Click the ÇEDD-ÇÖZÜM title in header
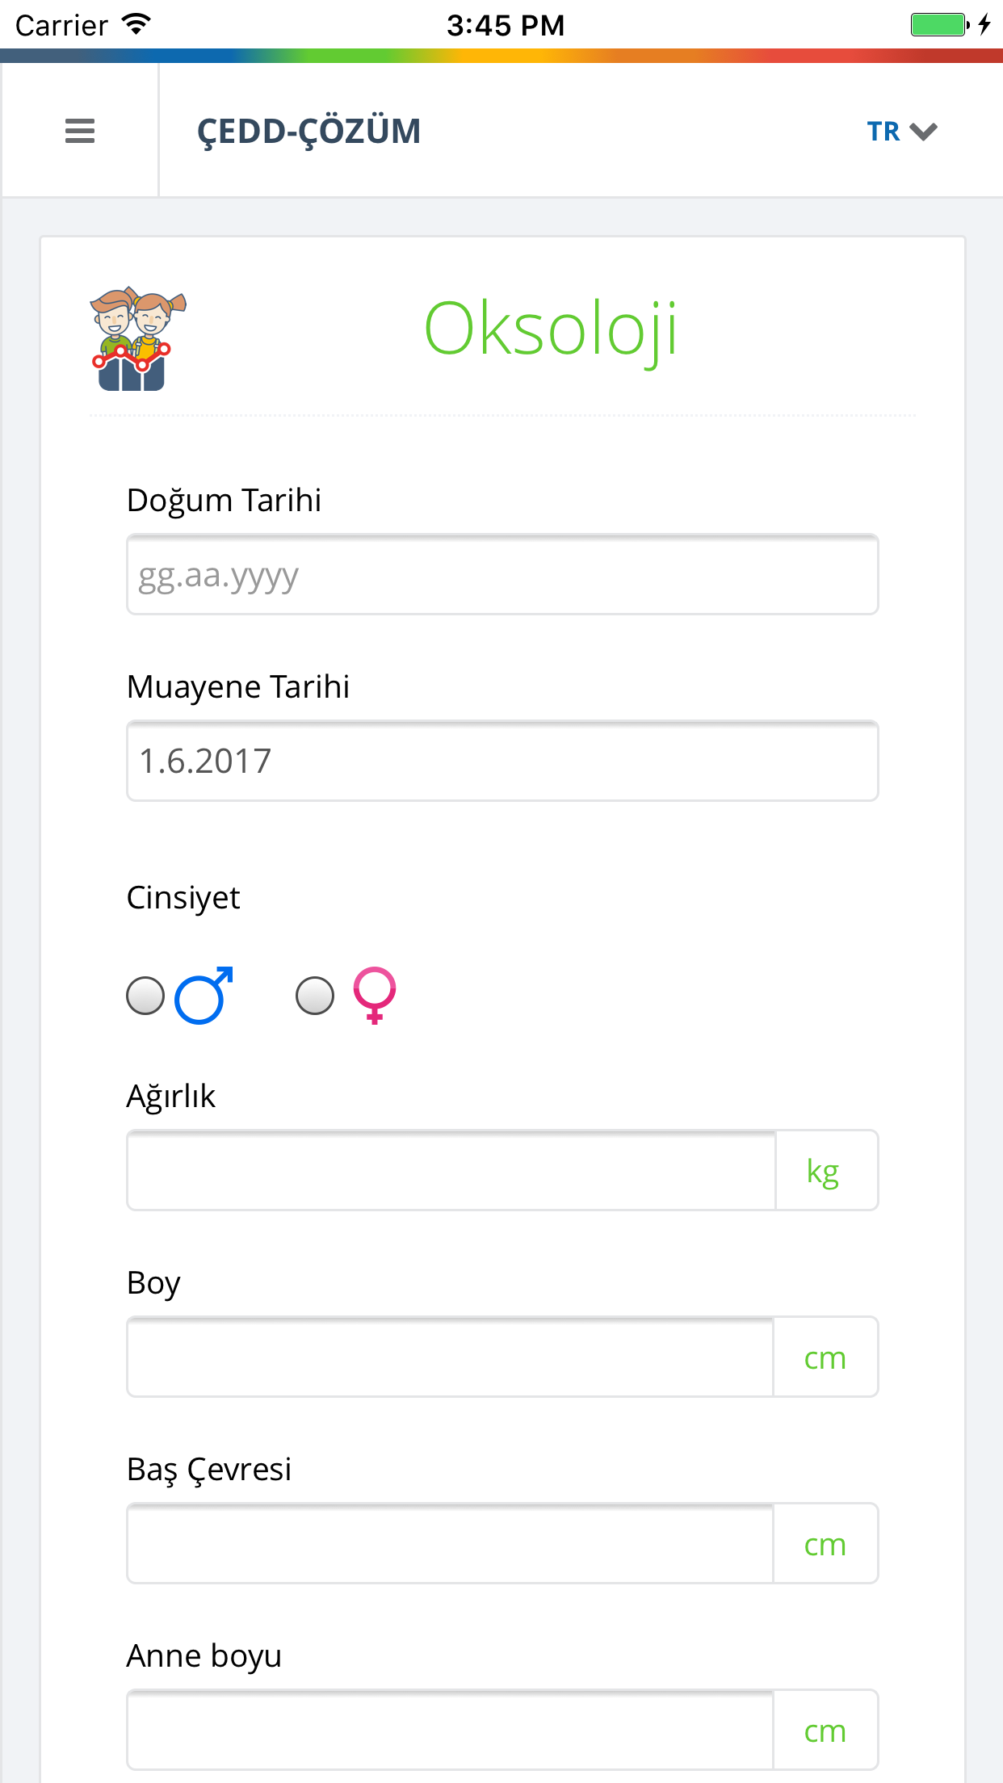The image size is (1003, 1783). (307, 130)
